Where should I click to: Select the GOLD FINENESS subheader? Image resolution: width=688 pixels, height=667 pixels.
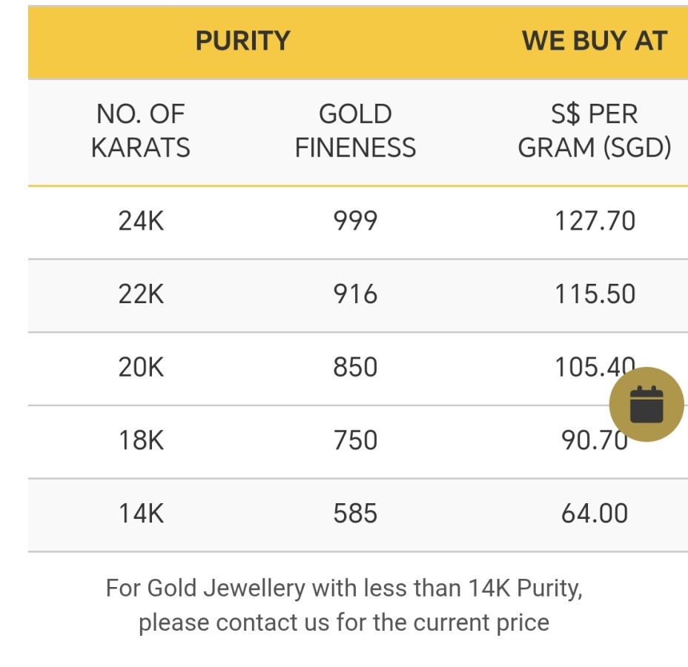point(355,131)
